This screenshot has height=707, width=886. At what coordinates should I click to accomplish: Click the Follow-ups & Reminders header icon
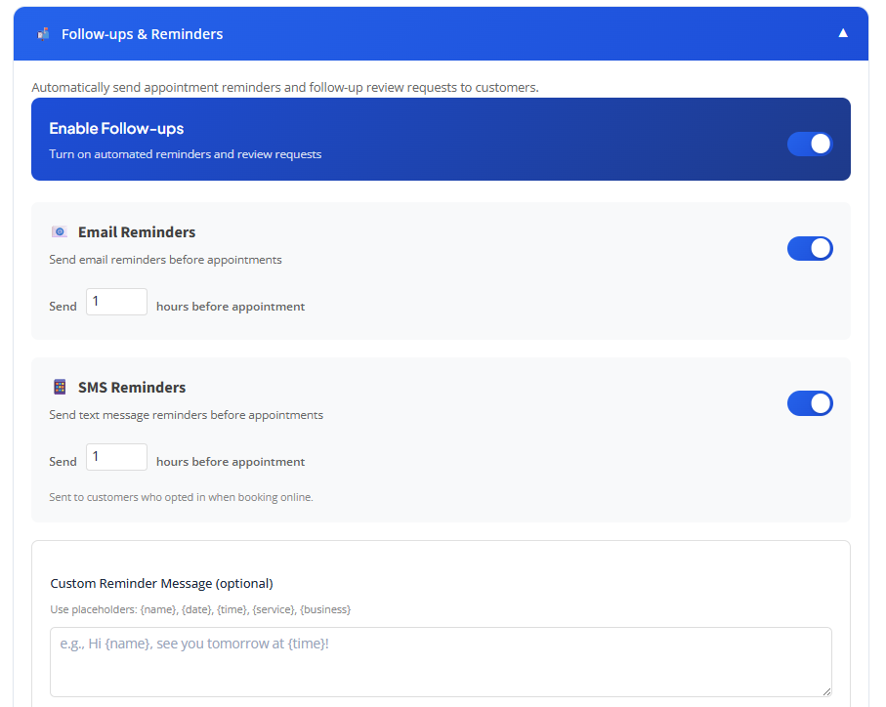(x=43, y=34)
